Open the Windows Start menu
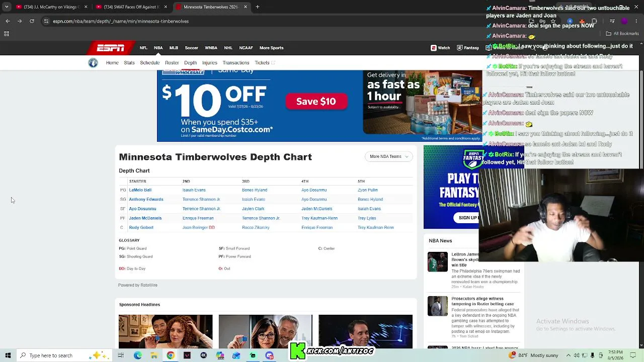This screenshot has height=362, width=644. (x=8, y=355)
